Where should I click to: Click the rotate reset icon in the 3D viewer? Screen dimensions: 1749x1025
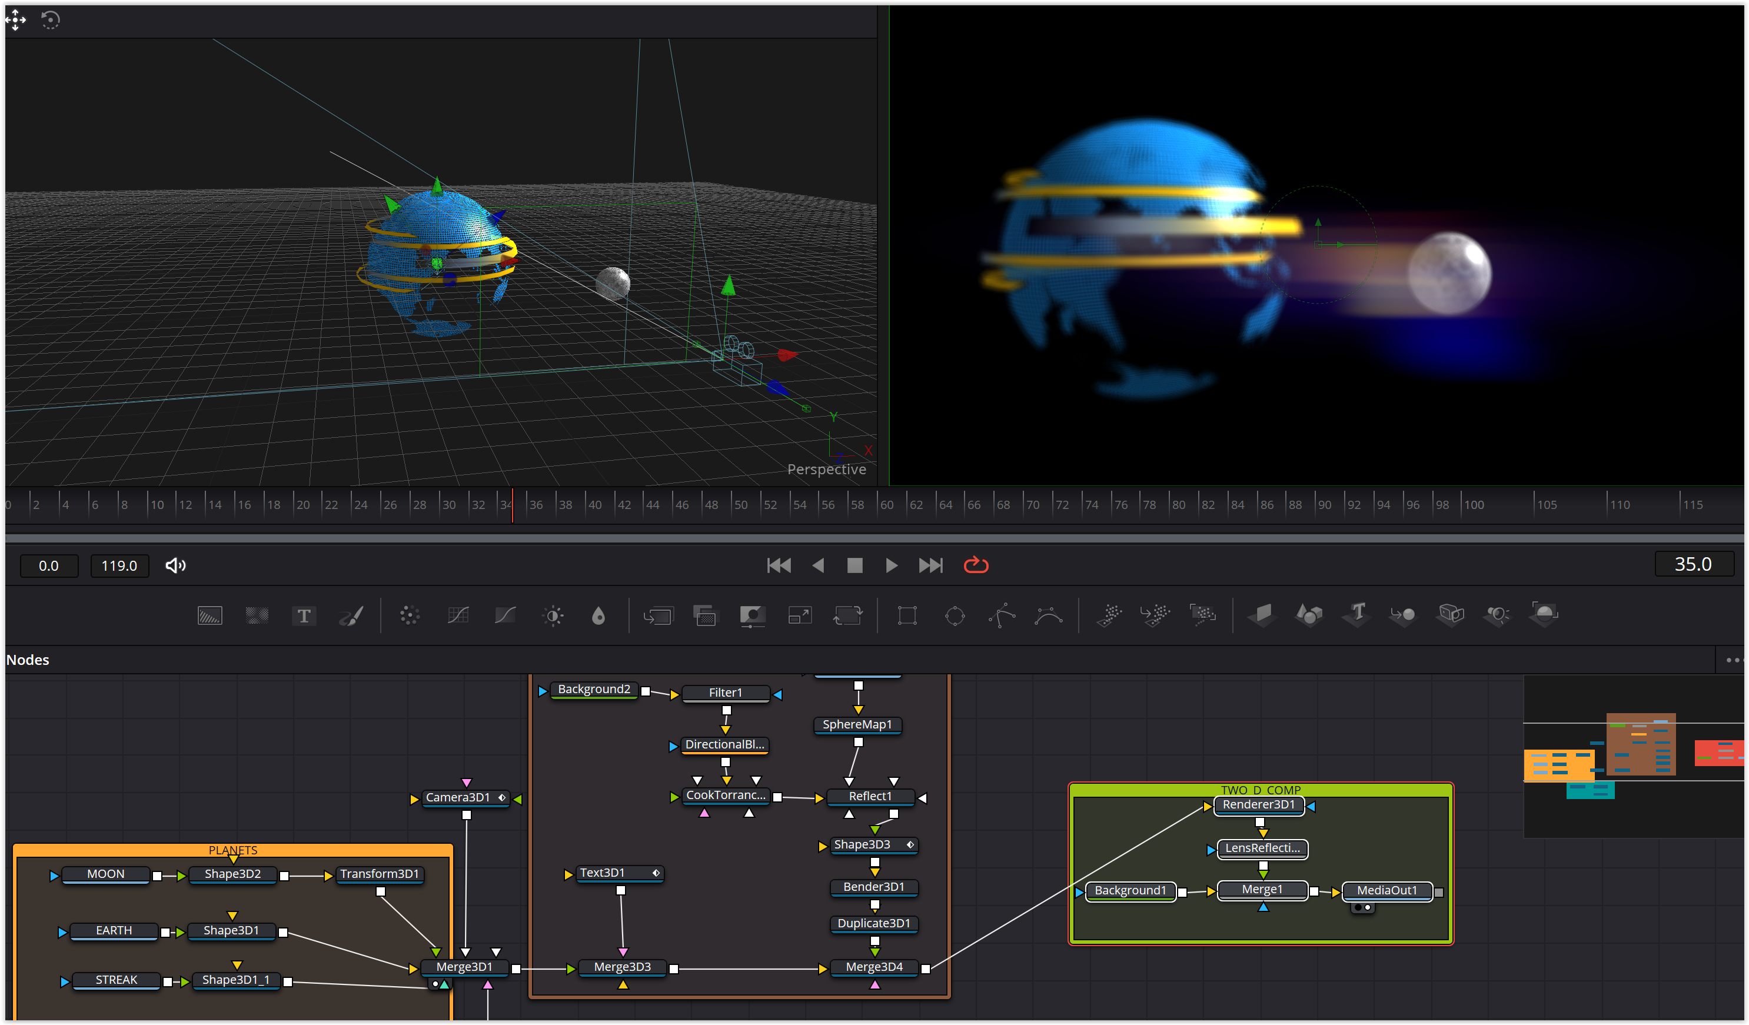coord(50,20)
